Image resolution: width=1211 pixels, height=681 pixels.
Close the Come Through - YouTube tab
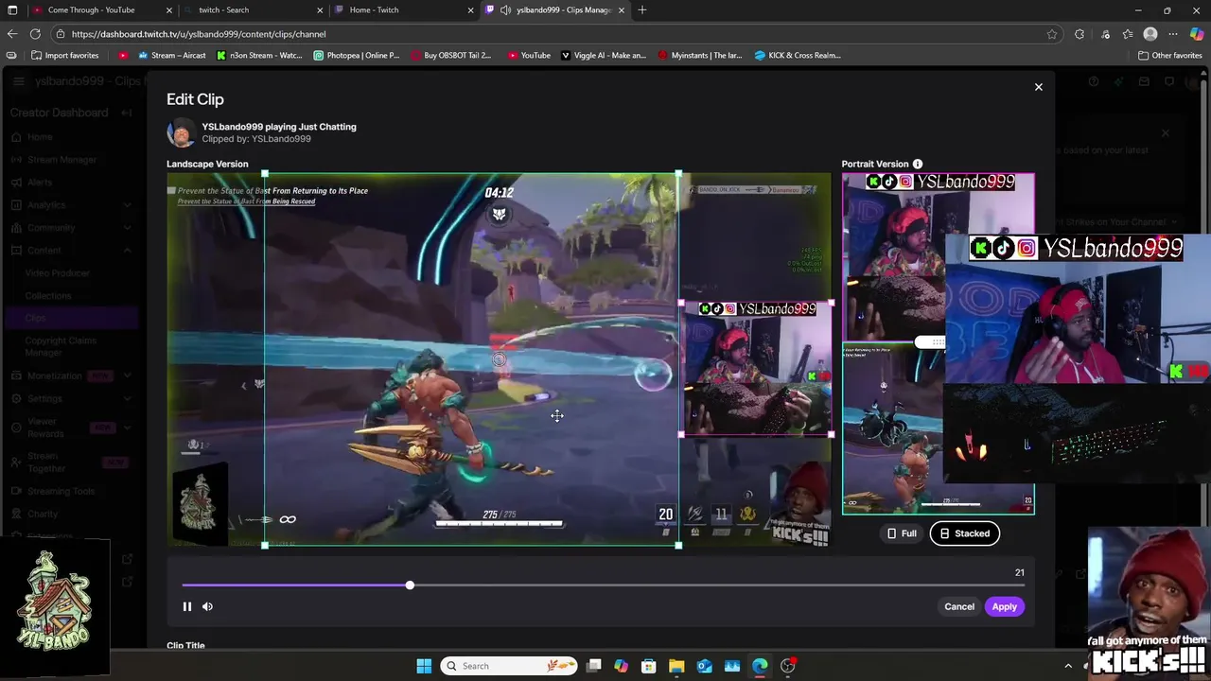pos(169,9)
